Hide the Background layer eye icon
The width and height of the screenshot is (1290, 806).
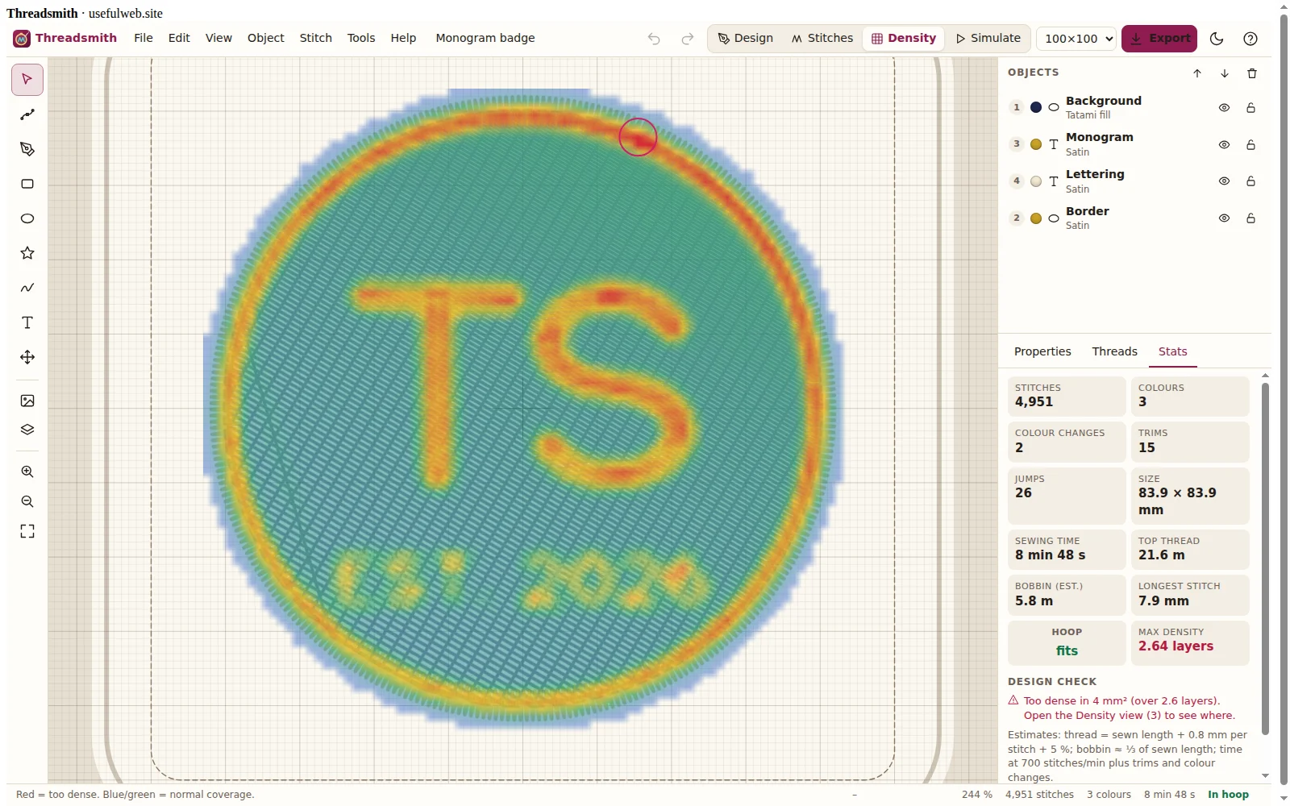[x=1224, y=108]
